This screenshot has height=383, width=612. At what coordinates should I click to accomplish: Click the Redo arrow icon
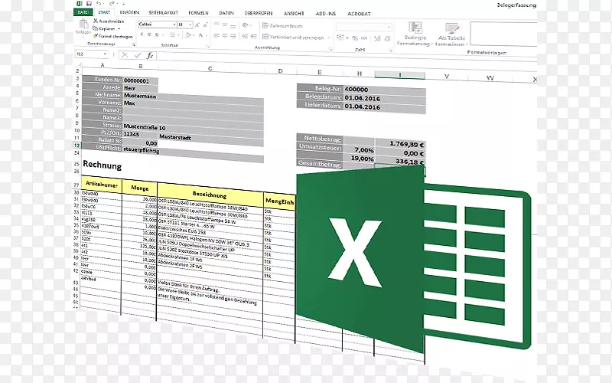[x=112, y=4]
